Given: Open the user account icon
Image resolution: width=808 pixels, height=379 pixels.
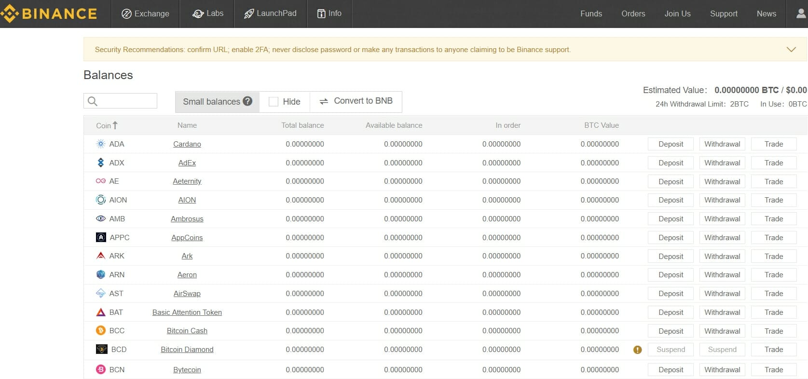Looking at the screenshot, I should (x=801, y=14).
